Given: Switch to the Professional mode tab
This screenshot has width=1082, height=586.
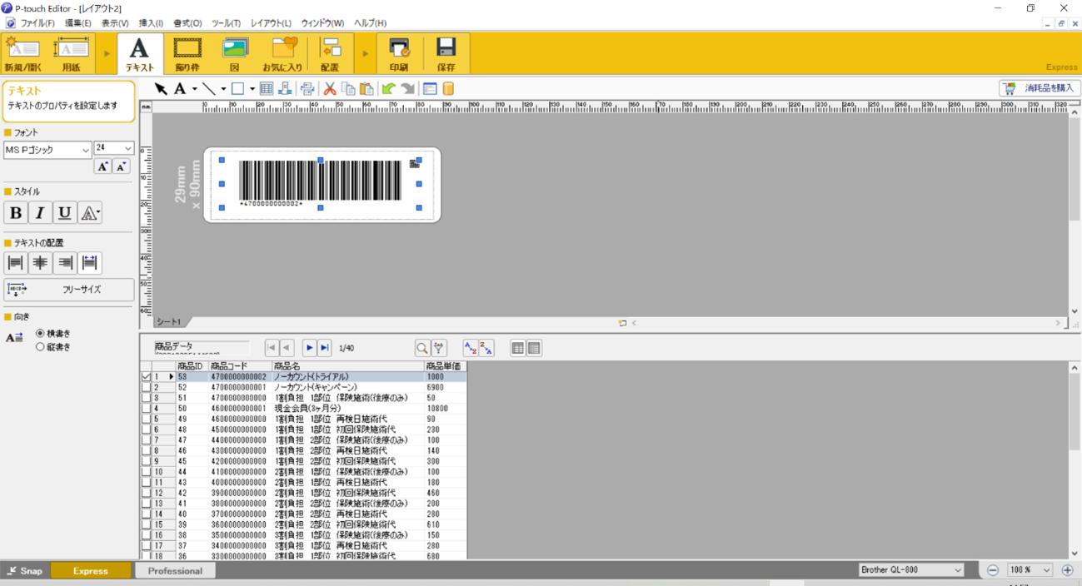Looking at the screenshot, I should [x=175, y=571].
